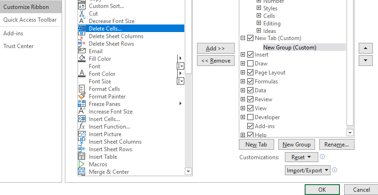This screenshot has width=378, height=195.
Task: Select the Email command icon
Action: click(x=81, y=51)
